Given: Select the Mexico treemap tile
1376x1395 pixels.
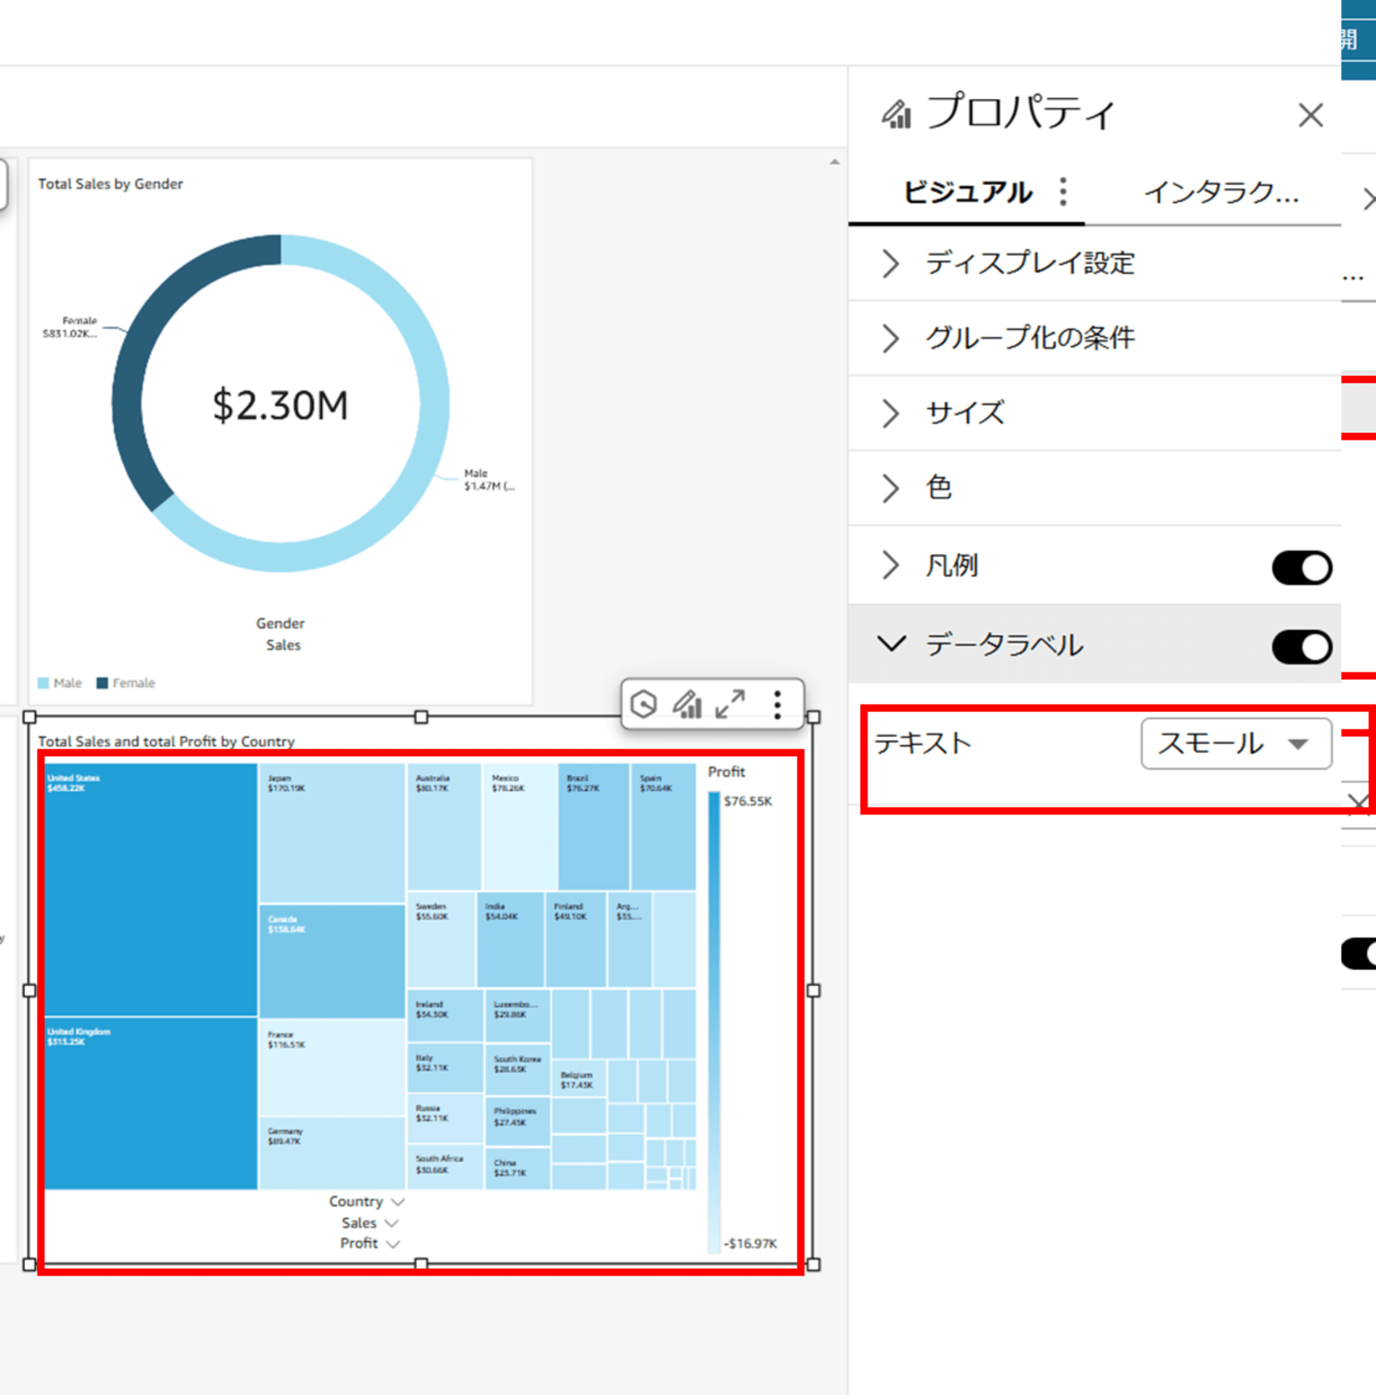Looking at the screenshot, I should pos(519,827).
